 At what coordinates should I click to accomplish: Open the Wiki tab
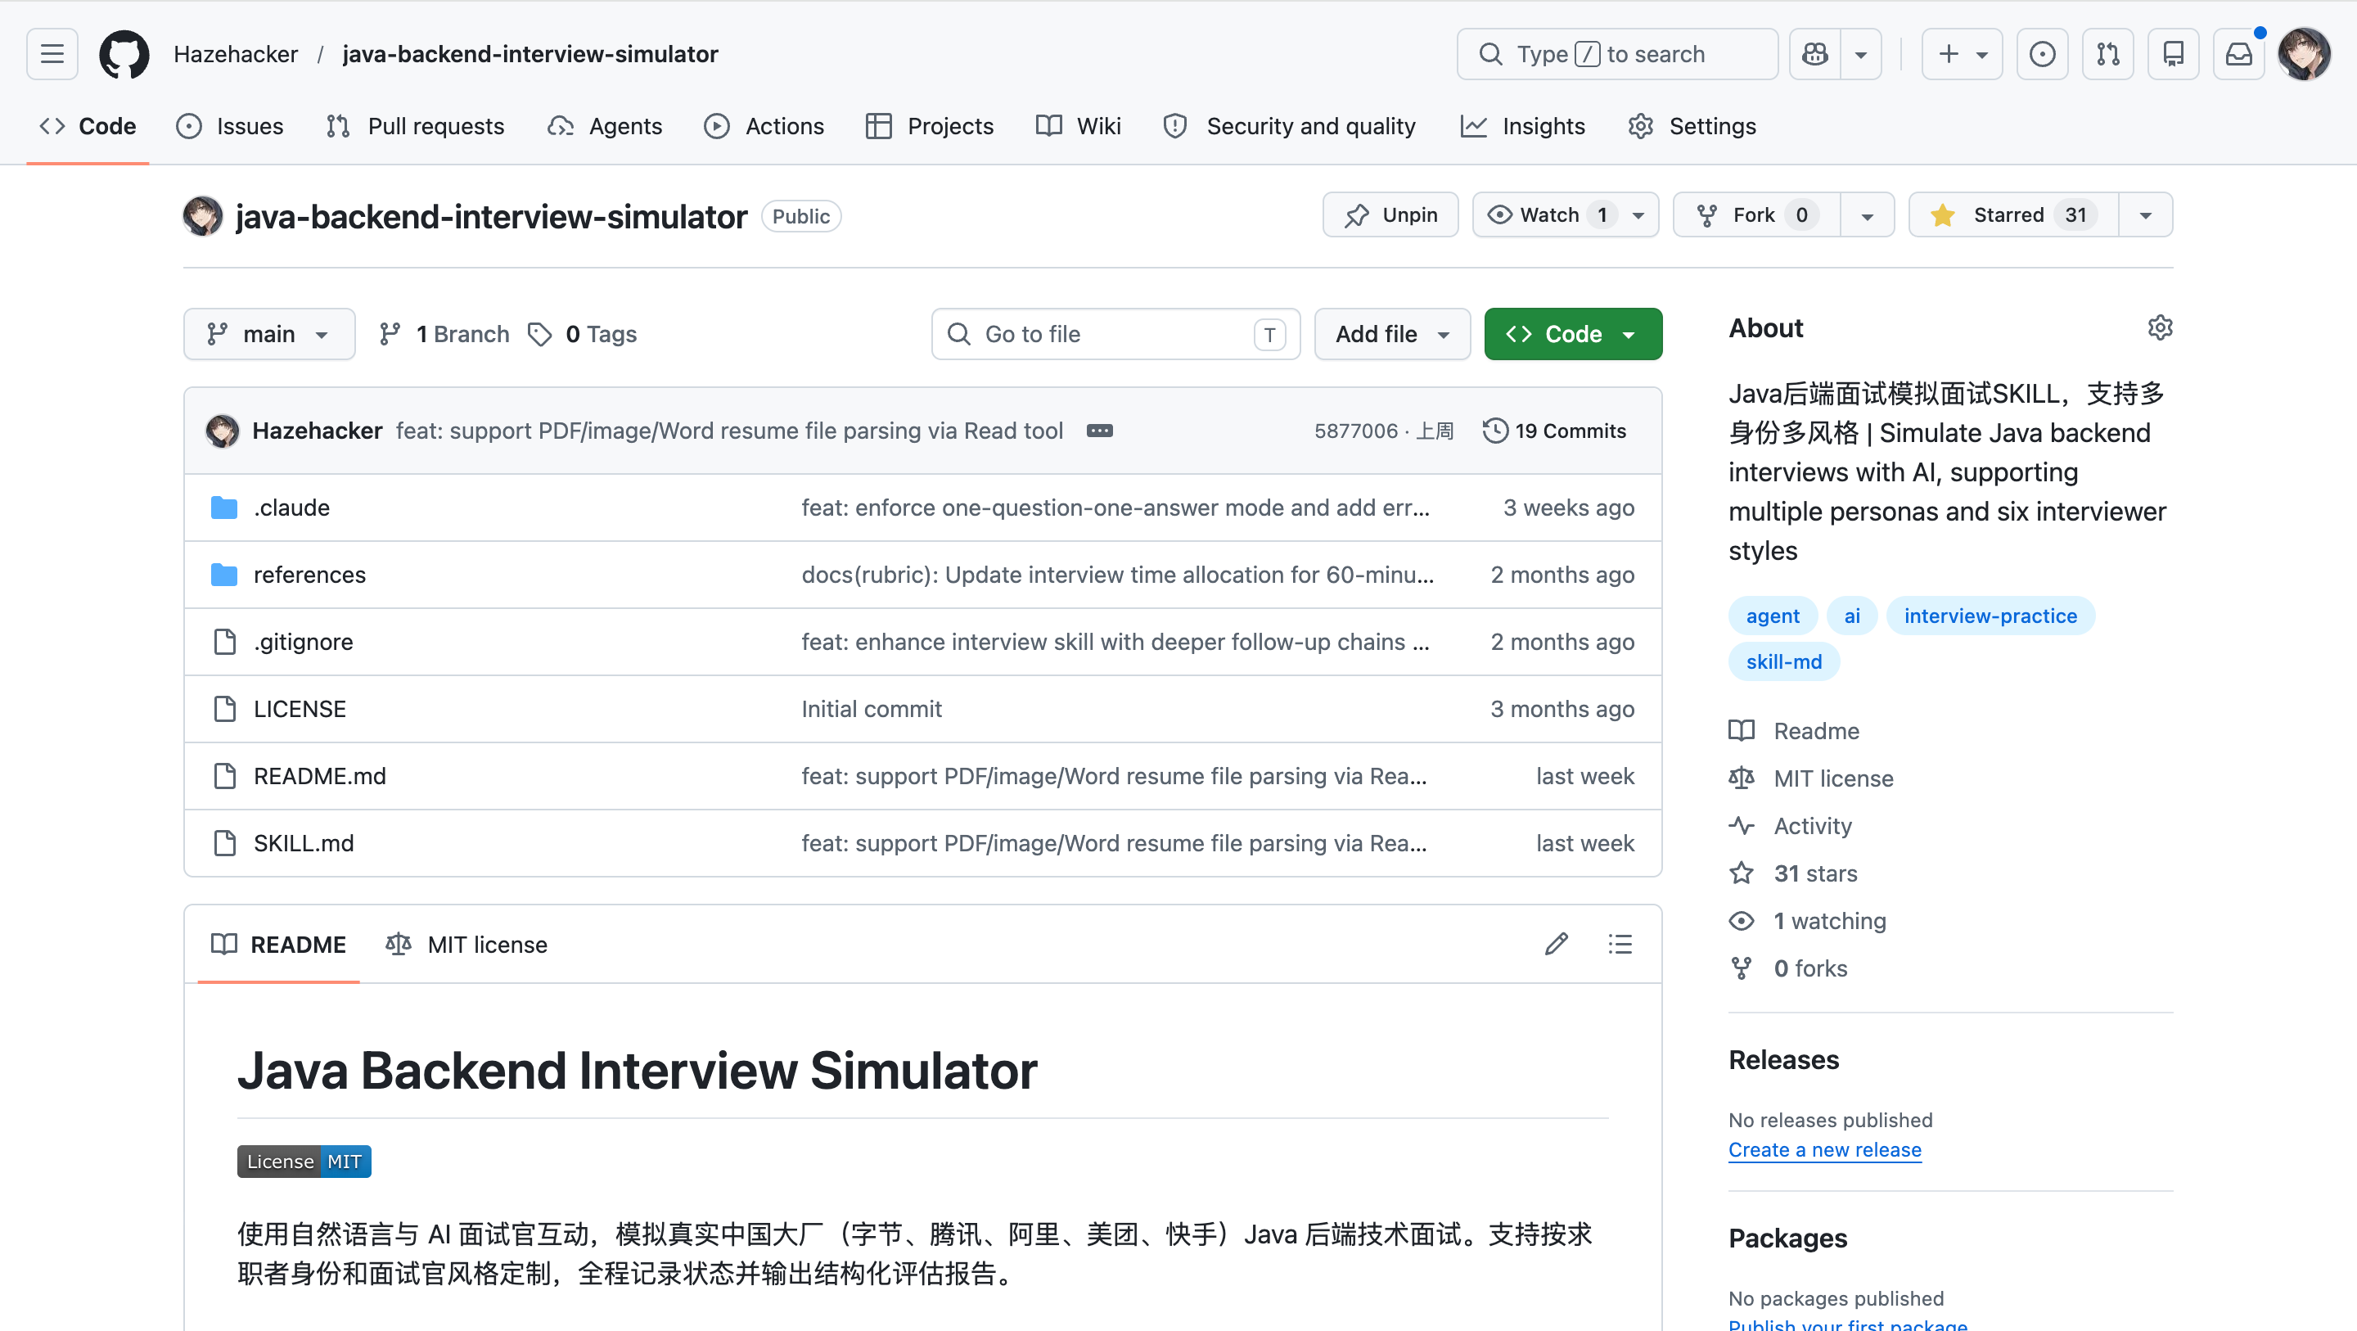[x=1078, y=125]
